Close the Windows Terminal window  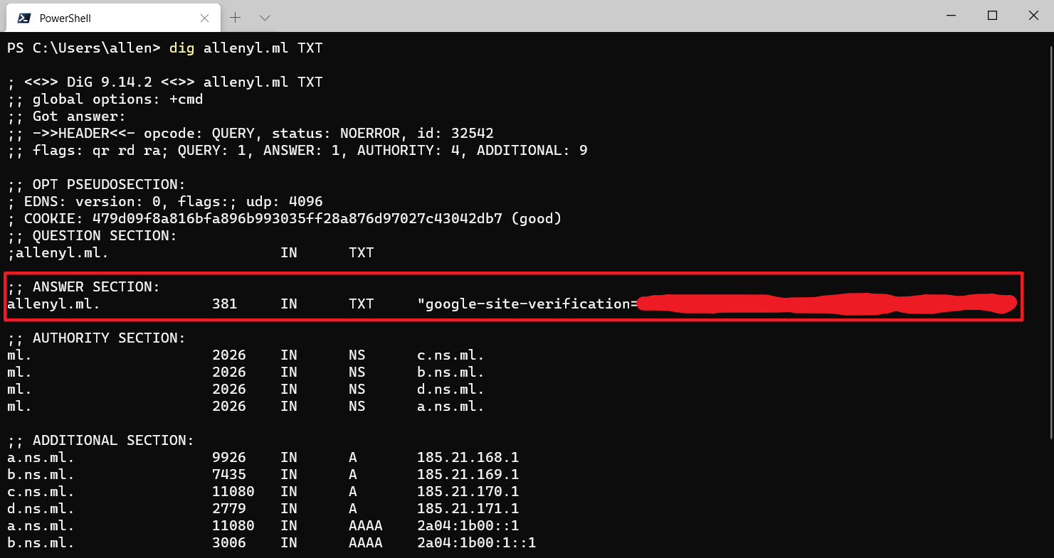(1032, 16)
